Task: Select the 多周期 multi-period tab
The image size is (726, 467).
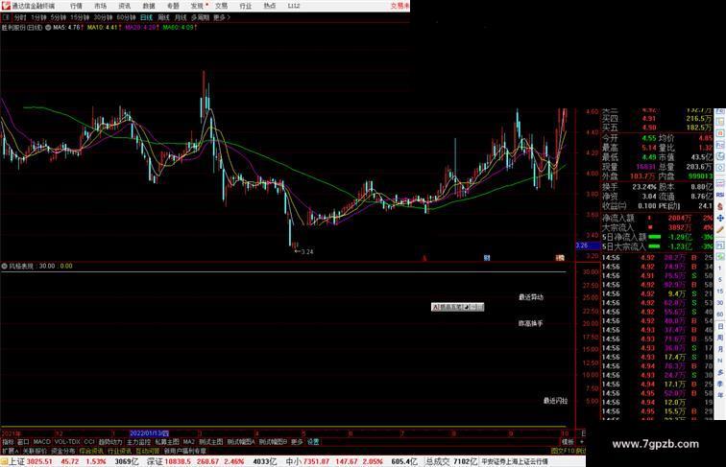Action: pos(200,17)
